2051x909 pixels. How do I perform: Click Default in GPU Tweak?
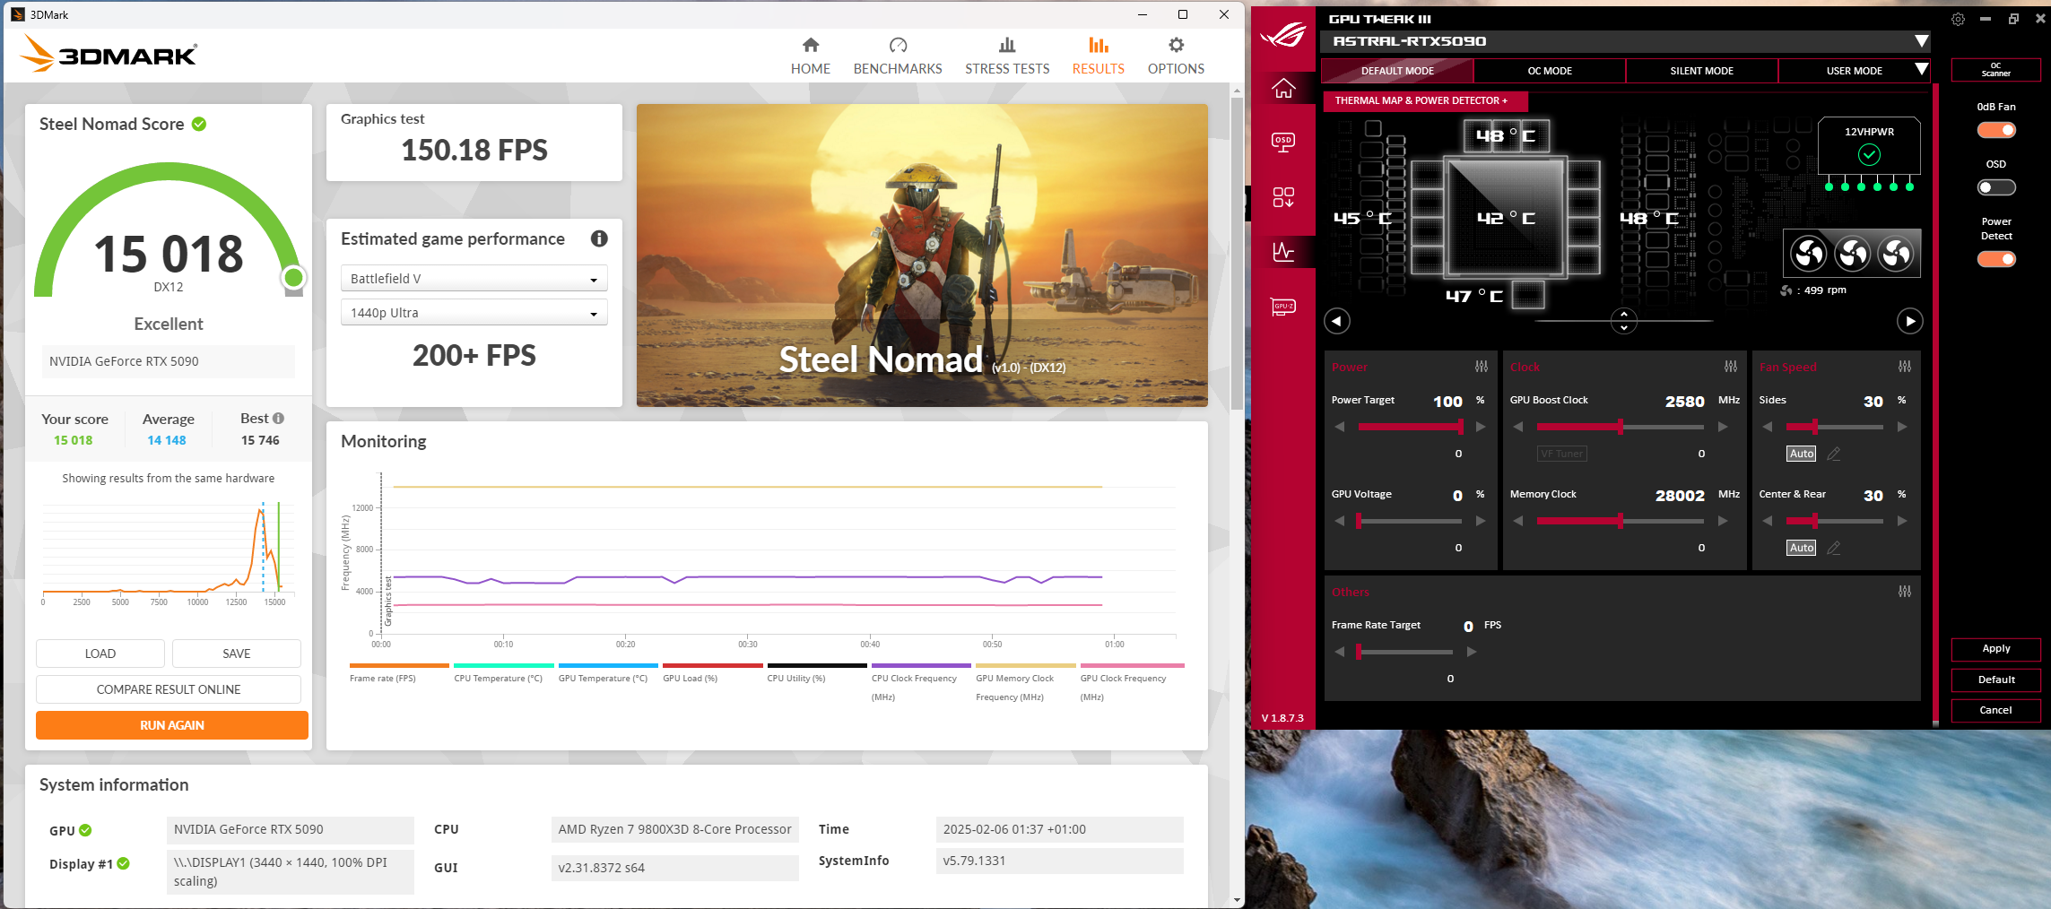(1996, 680)
